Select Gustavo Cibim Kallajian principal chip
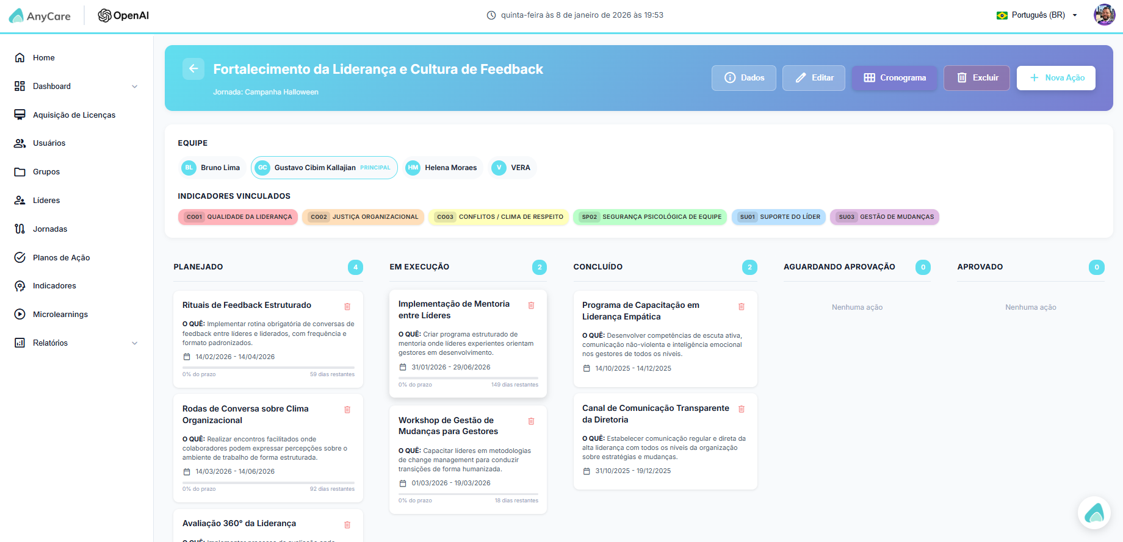 pos(324,168)
